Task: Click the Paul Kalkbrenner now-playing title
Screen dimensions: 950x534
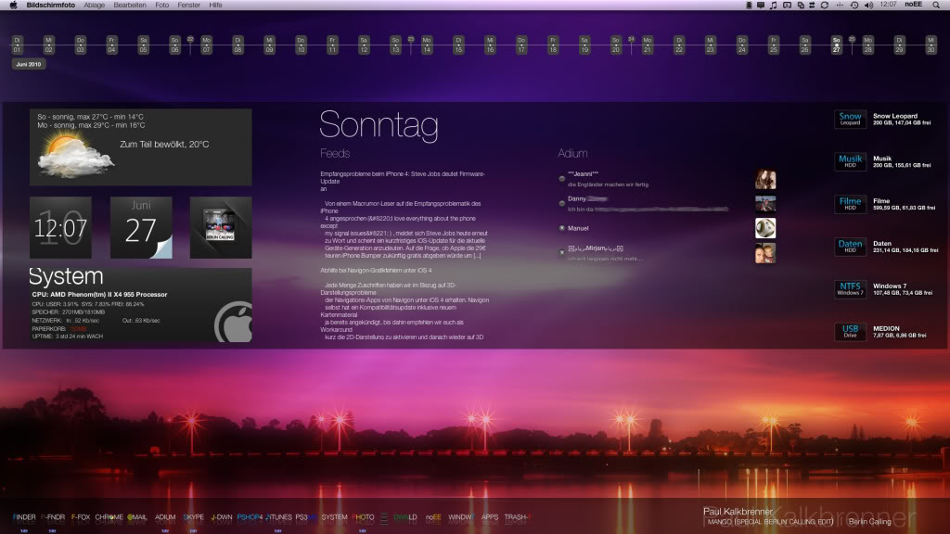Action: point(738,512)
